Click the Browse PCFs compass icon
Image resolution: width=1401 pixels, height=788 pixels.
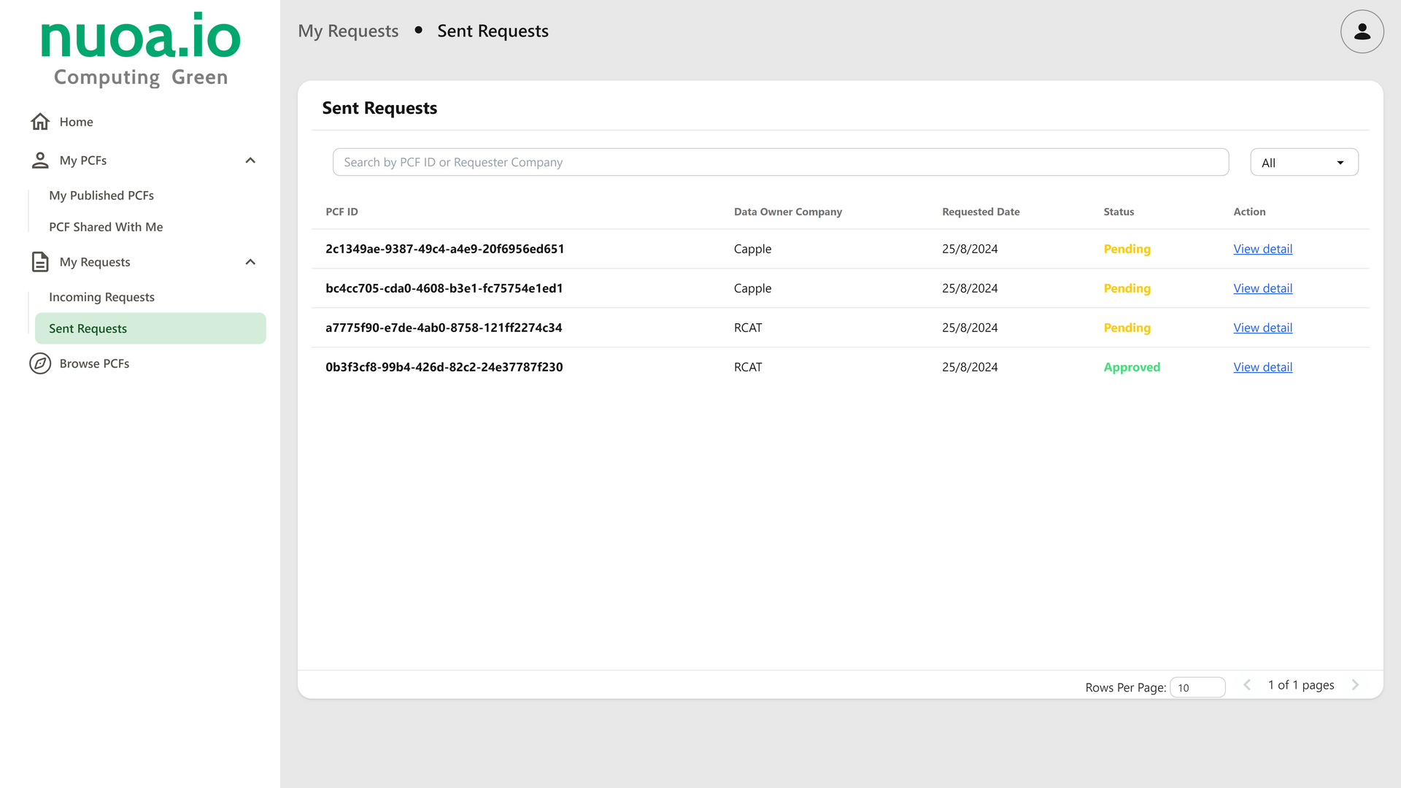(x=40, y=363)
